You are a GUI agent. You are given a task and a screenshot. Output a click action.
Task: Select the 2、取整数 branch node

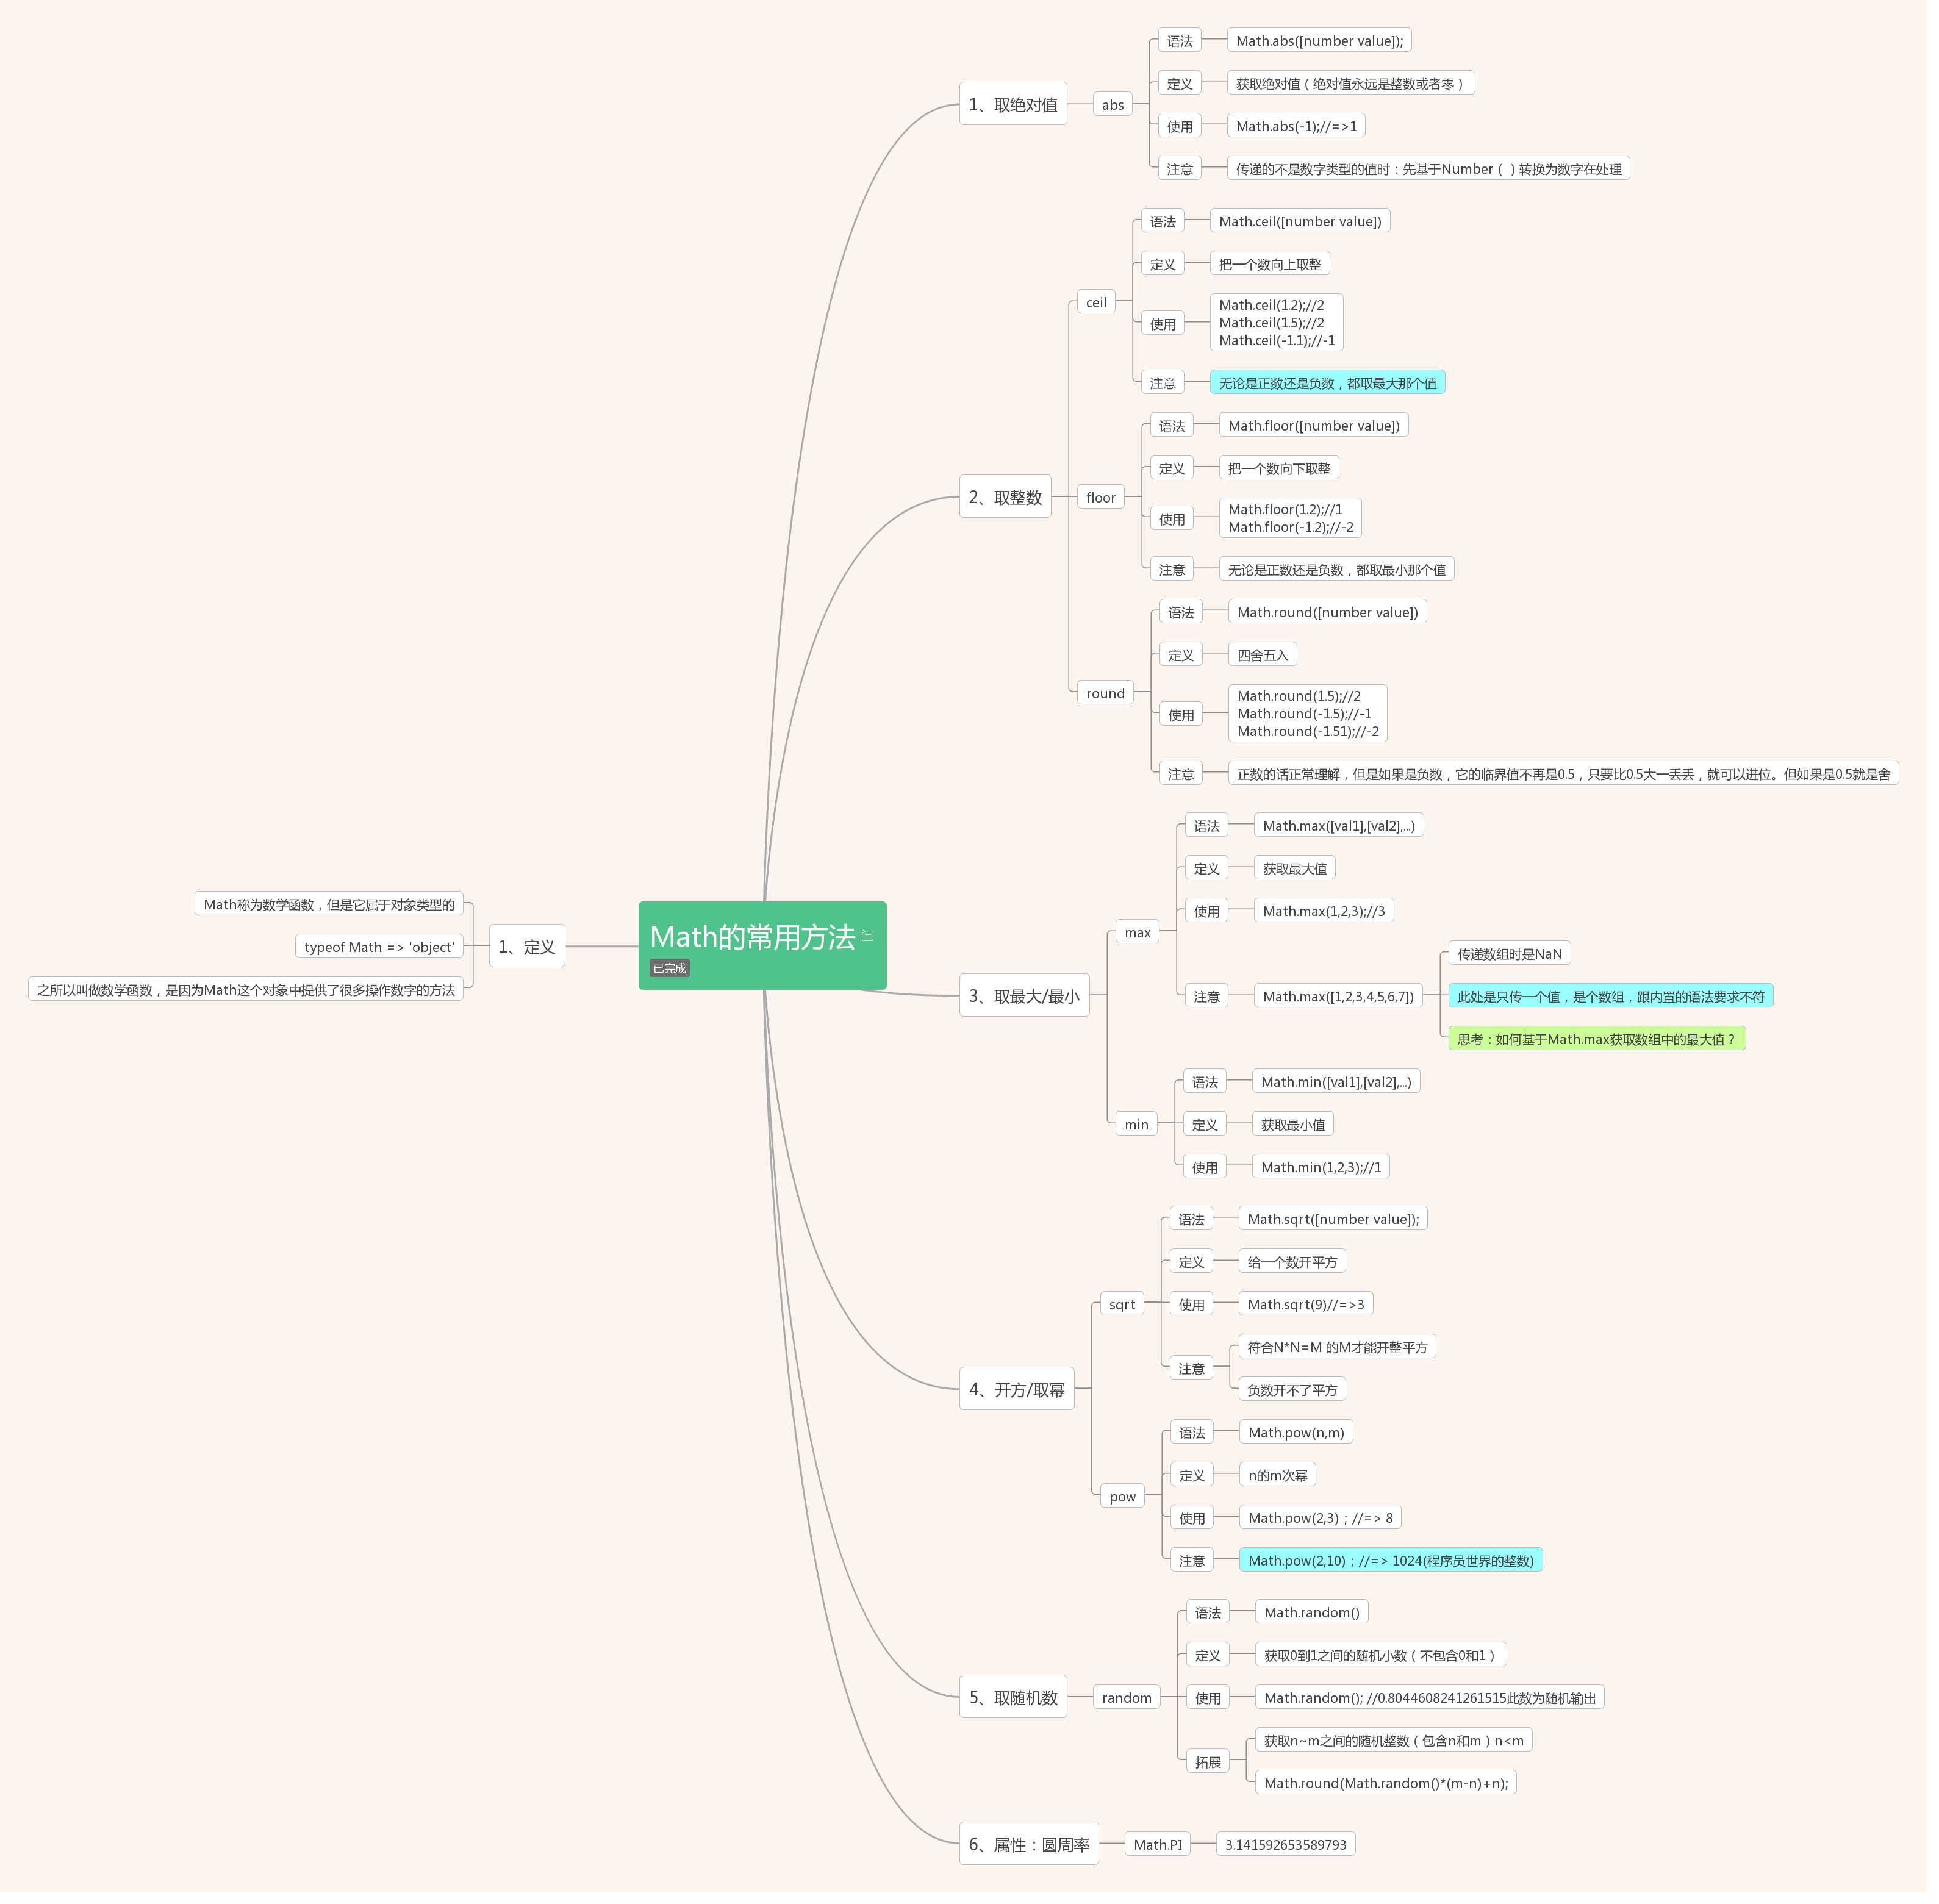tap(1005, 497)
